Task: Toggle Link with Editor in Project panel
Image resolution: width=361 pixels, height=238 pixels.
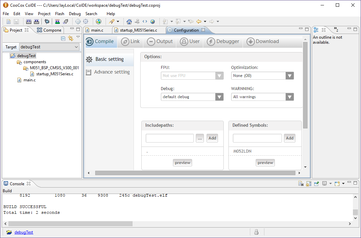Action: (70, 38)
